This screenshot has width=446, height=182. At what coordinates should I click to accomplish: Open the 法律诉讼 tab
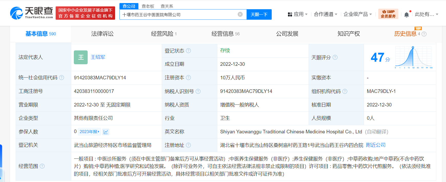coord(102,34)
